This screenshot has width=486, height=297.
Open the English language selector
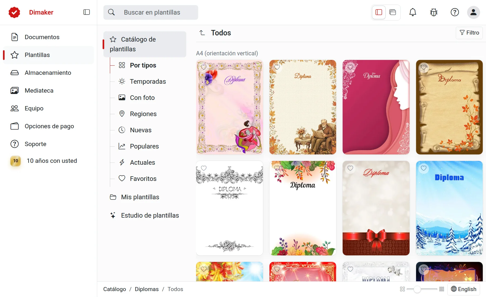pos(464,289)
